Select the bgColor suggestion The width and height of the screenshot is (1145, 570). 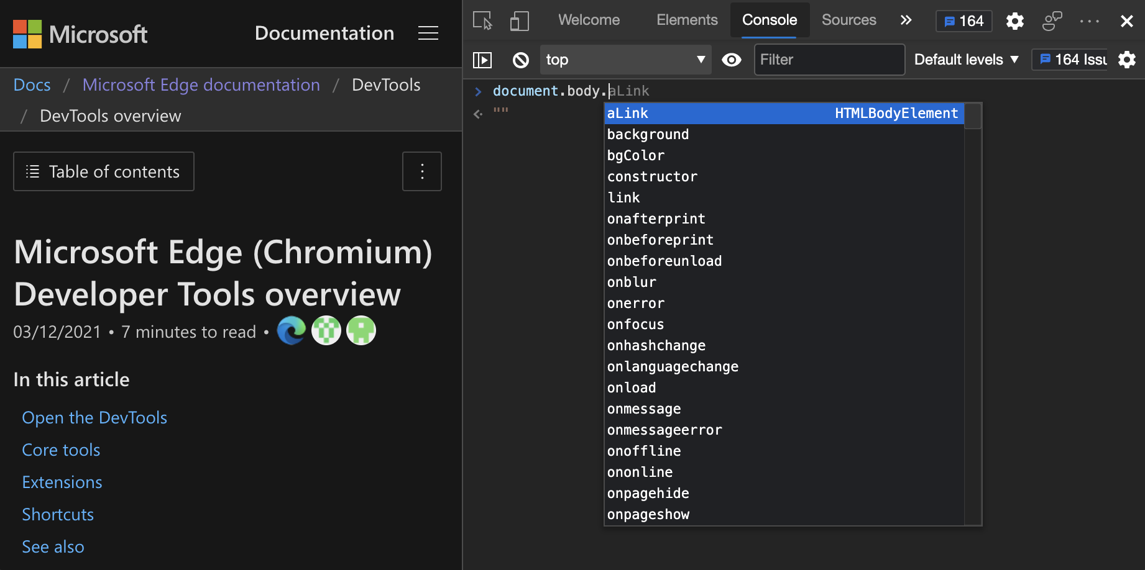[x=784, y=155]
